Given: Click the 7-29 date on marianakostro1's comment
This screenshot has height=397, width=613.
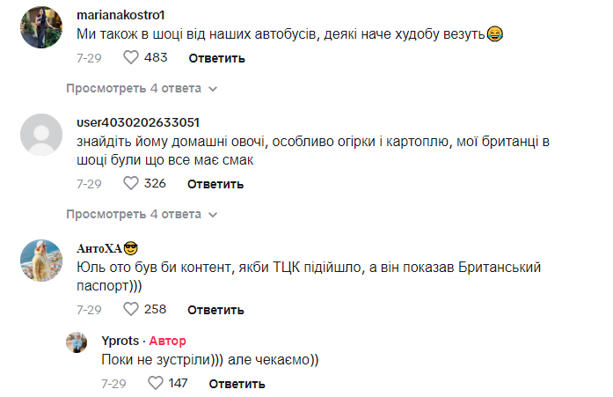Looking at the screenshot, I should pyautogui.click(x=89, y=58).
